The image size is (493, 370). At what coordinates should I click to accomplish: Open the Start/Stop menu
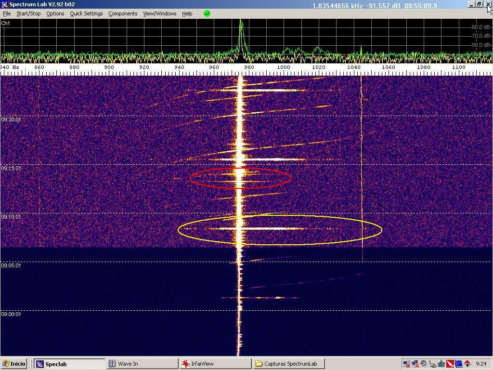click(x=28, y=13)
